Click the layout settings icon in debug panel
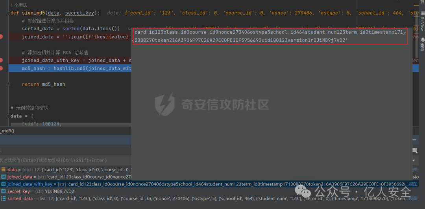The height and width of the screenshot is (209, 425). coord(414,150)
